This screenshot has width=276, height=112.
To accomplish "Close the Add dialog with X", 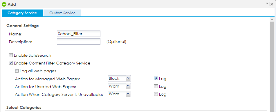I will (272, 4).
